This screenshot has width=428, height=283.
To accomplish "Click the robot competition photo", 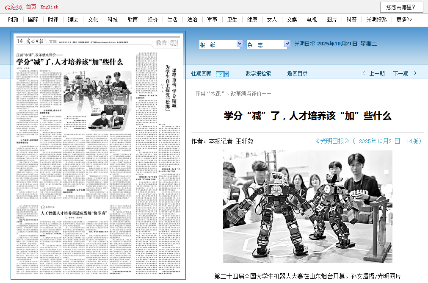I will [x=307, y=206].
